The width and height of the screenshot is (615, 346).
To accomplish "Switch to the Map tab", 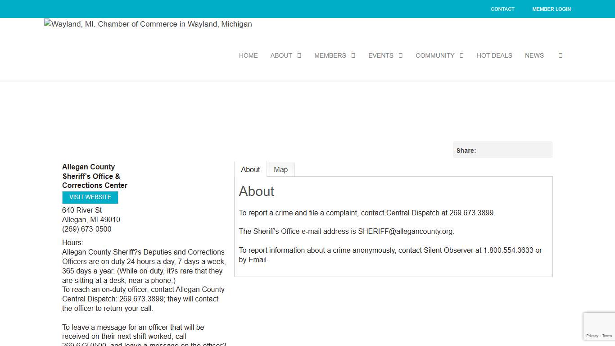I will pos(280,169).
